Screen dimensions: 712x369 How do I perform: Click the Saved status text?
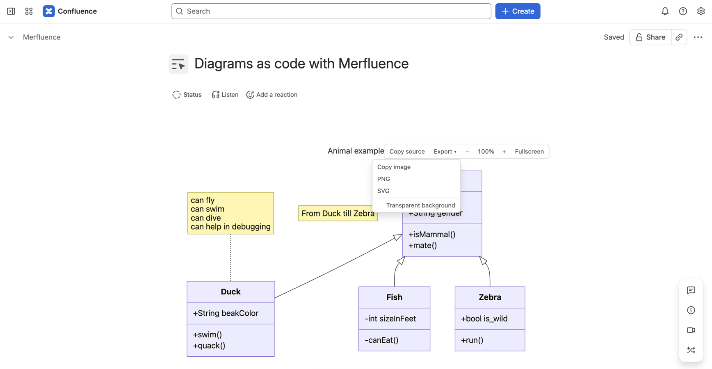coord(614,37)
